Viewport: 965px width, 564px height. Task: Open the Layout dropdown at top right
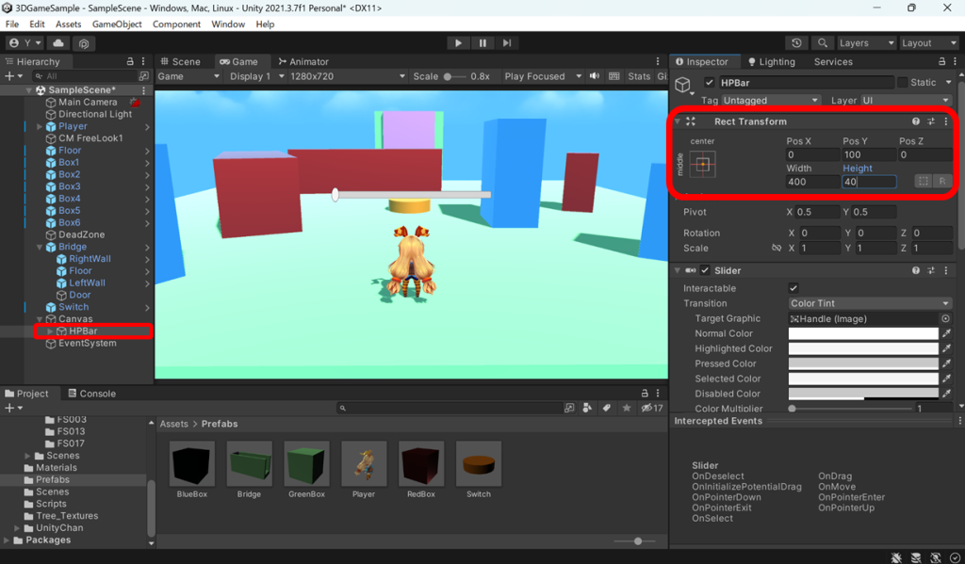point(929,42)
